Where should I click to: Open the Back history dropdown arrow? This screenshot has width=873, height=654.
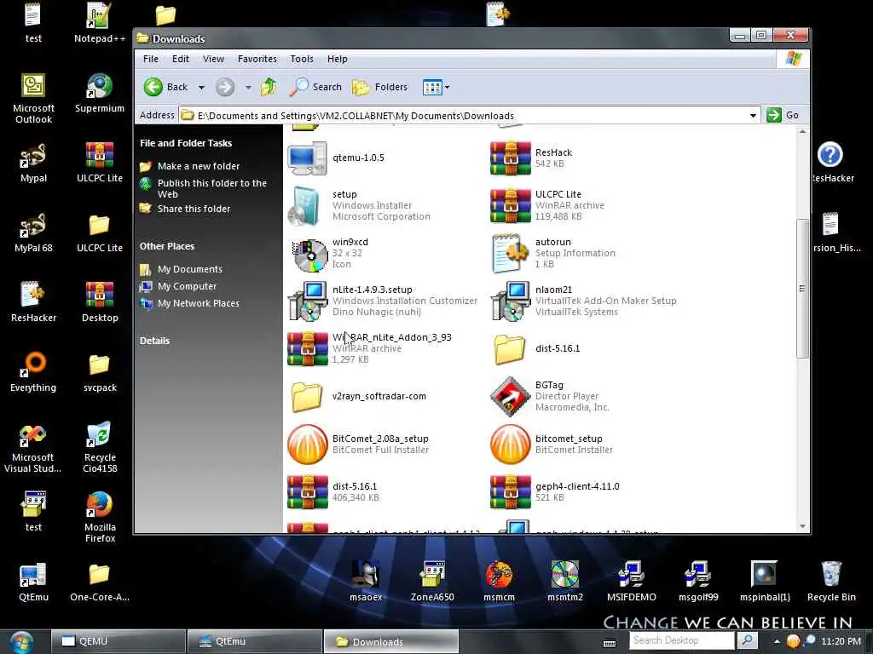pyautogui.click(x=201, y=88)
